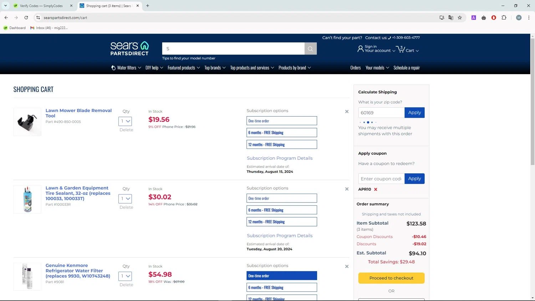
Task: Click the parts search input box
Action: [x=233, y=49]
